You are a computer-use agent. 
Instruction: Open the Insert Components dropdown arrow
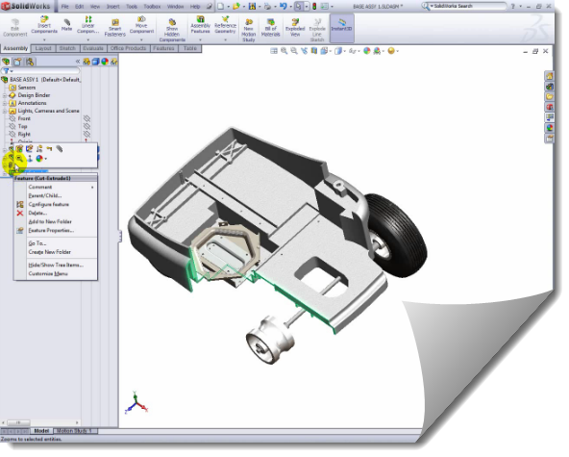pyautogui.click(x=44, y=39)
